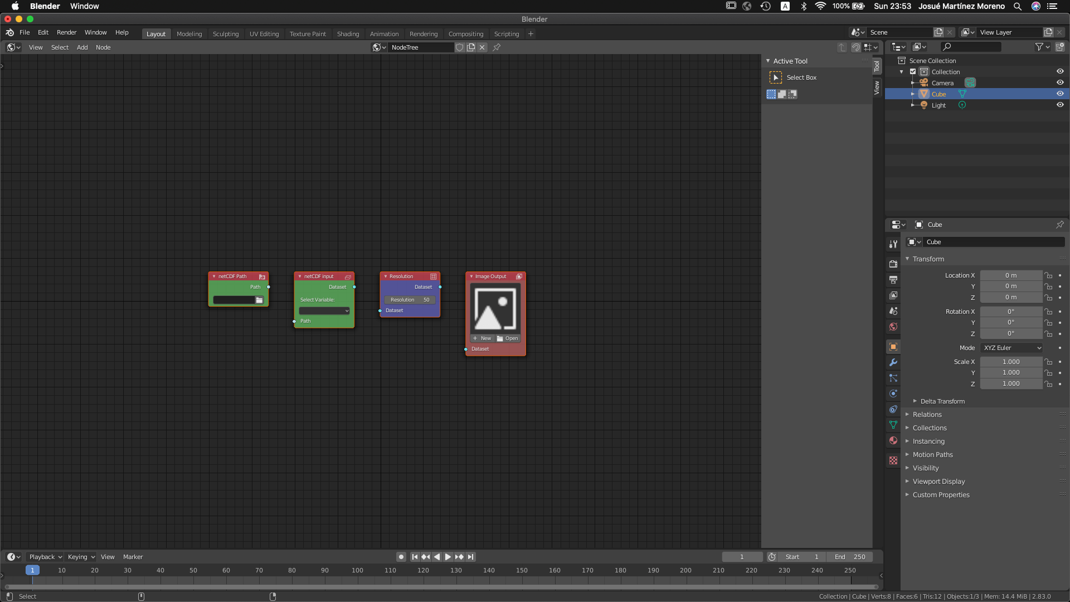The width and height of the screenshot is (1070, 602).
Task: Open the Texture Properties checkered icon
Action: (893, 460)
